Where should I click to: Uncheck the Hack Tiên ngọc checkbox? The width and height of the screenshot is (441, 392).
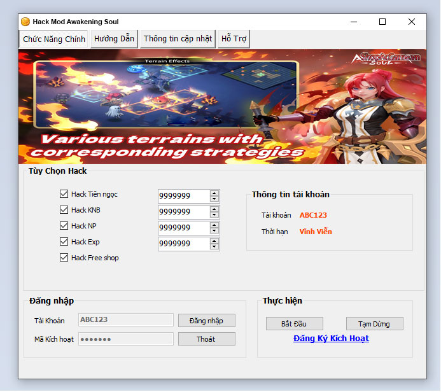[x=64, y=194]
